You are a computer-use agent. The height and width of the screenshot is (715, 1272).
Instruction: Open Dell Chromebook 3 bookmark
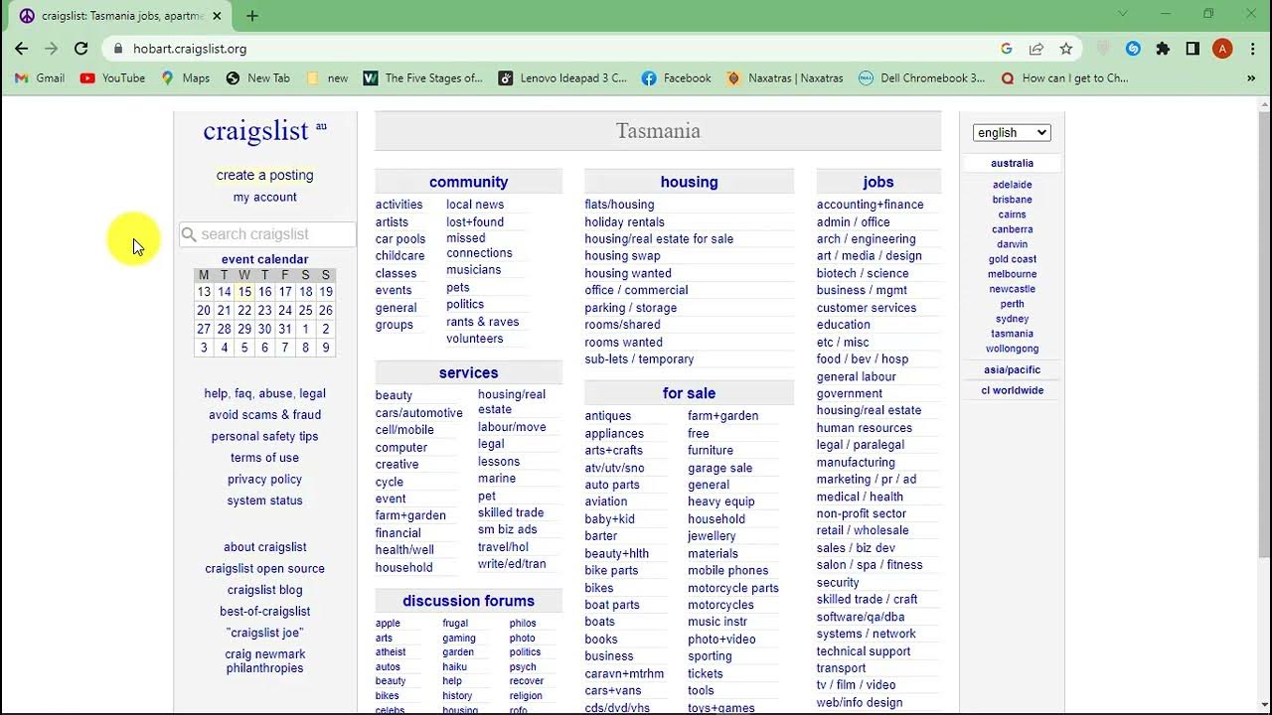922,78
